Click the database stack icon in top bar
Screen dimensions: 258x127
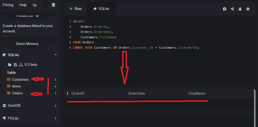coord(53,5)
